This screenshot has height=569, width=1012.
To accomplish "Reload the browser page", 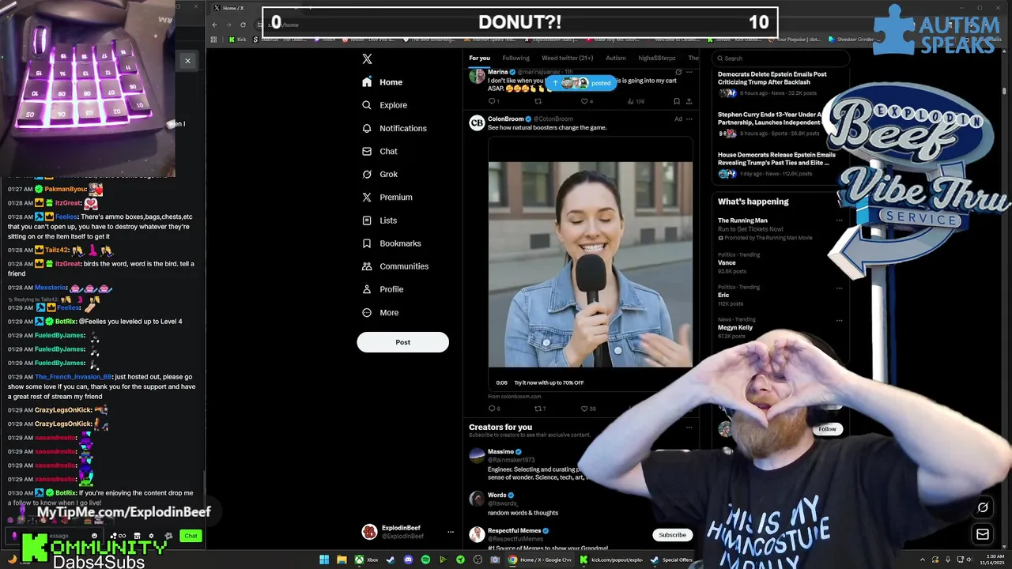I will 243,24.
